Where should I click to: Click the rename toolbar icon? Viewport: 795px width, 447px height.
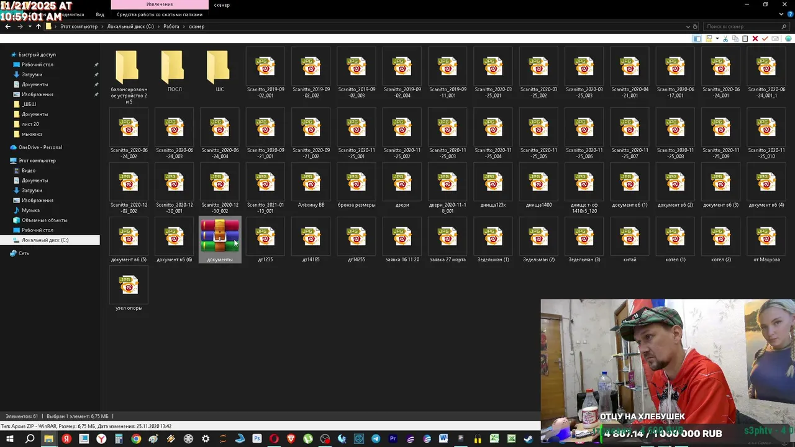click(x=775, y=38)
